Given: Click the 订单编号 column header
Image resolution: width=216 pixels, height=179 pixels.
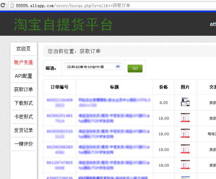Looking at the screenshot, I should pos(59,87).
